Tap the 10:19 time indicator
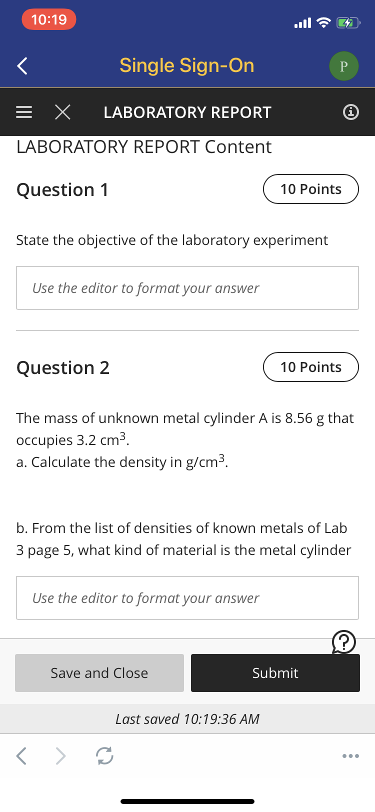Image resolution: width=375 pixels, height=812 pixels. point(49,19)
